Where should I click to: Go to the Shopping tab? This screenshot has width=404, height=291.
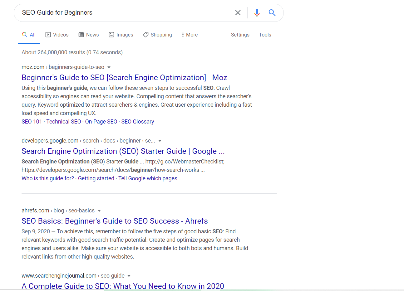[x=158, y=35]
